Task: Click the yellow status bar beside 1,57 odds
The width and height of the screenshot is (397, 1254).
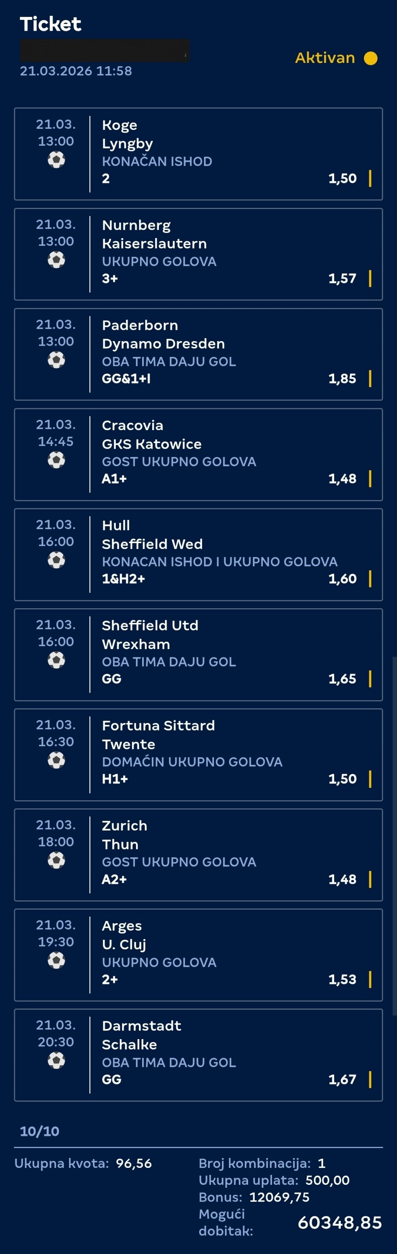Action: pyautogui.click(x=370, y=279)
